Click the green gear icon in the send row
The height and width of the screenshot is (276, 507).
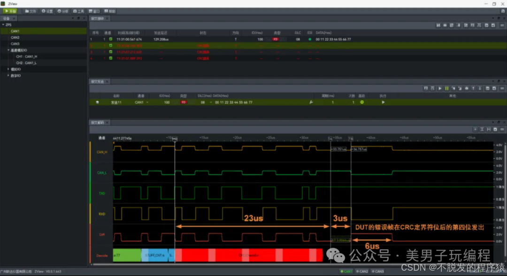point(362,102)
